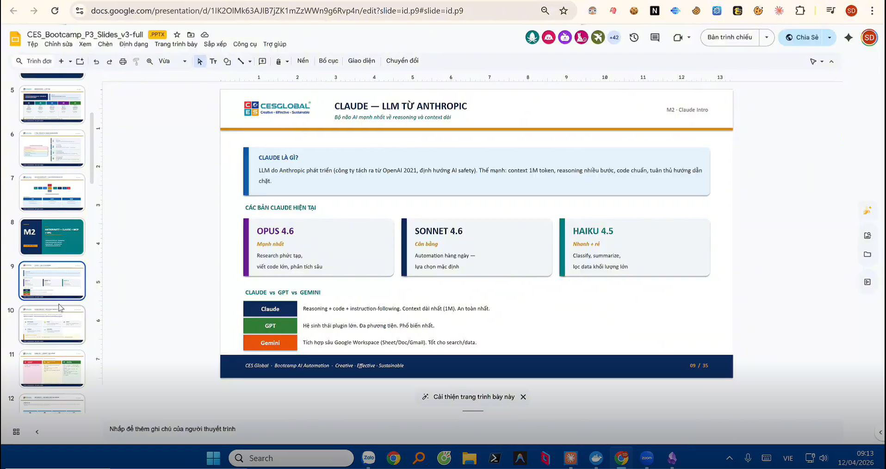
Task: Undo the last change
Action: tap(96, 61)
